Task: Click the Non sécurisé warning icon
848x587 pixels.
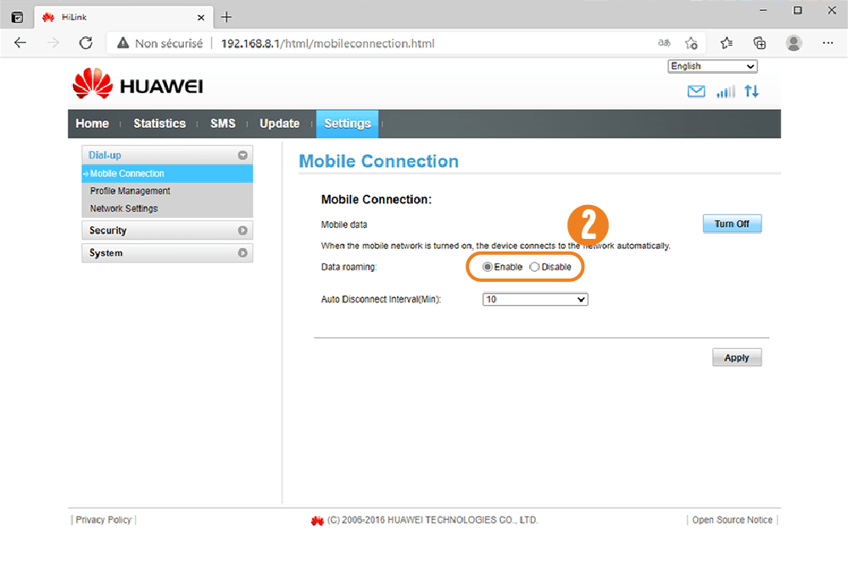Action: point(123,43)
